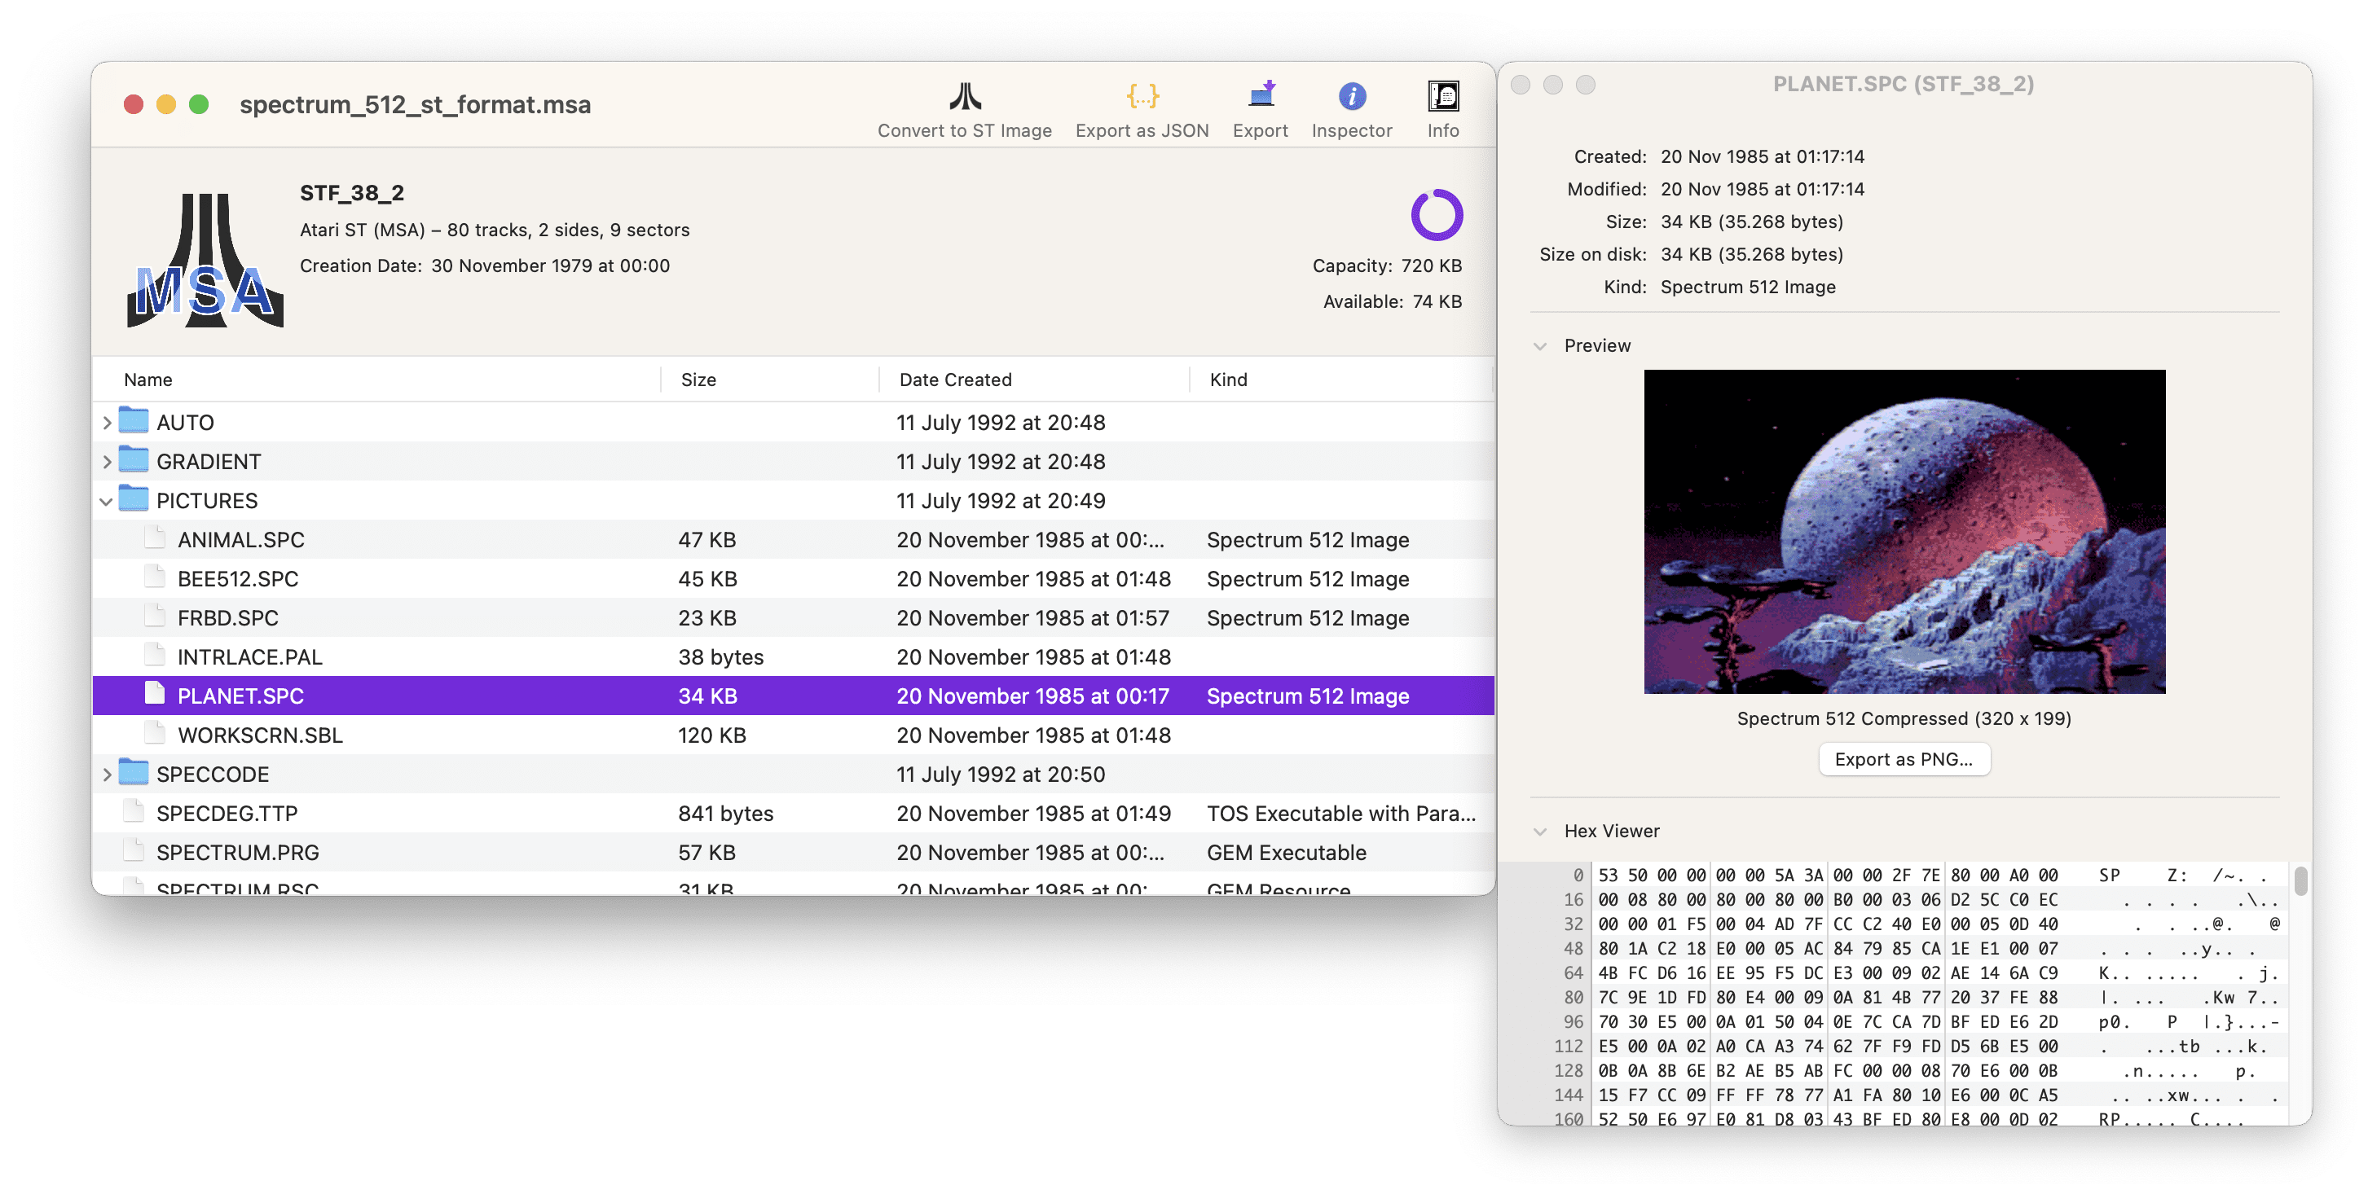This screenshot has width=2368, height=1194.
Task: Click hex viewer offset 64 row
Action: 1894,972
